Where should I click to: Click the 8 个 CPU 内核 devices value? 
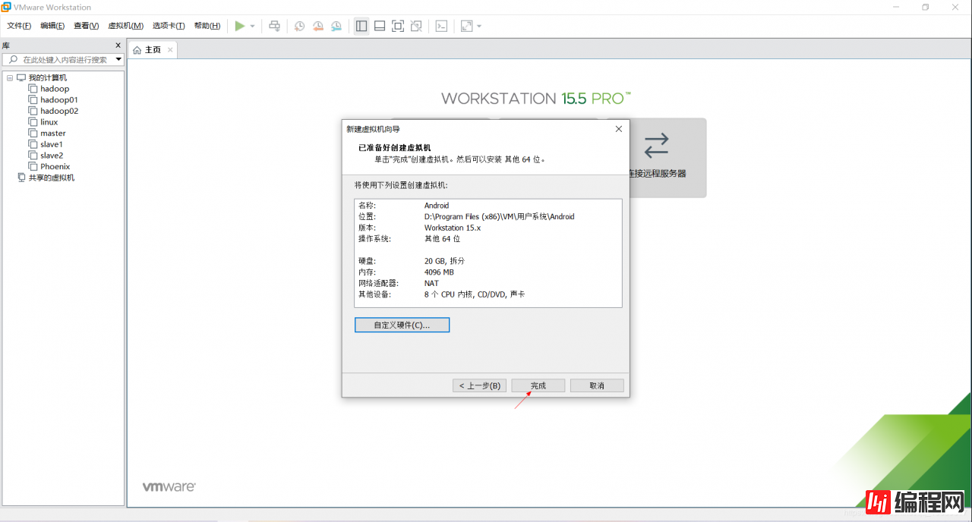(x=475, y=294)
